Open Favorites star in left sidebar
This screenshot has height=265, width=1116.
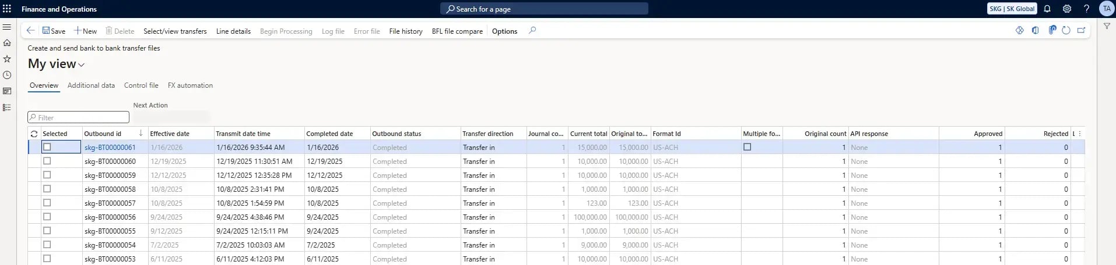(x=7, y=59)
